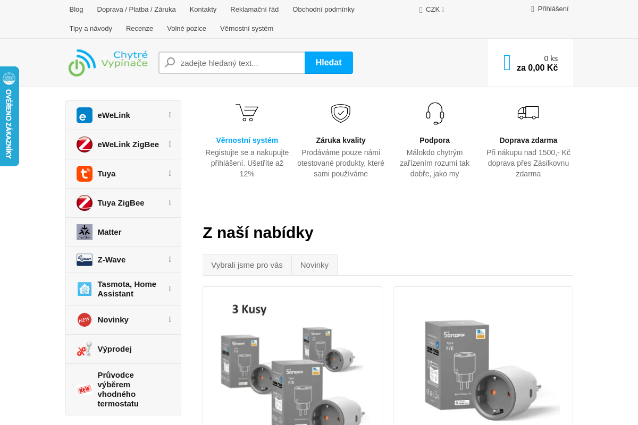Click the Tuya orange logo icon
Viewport: 638px width, 425px height.
tap(84, 174)
